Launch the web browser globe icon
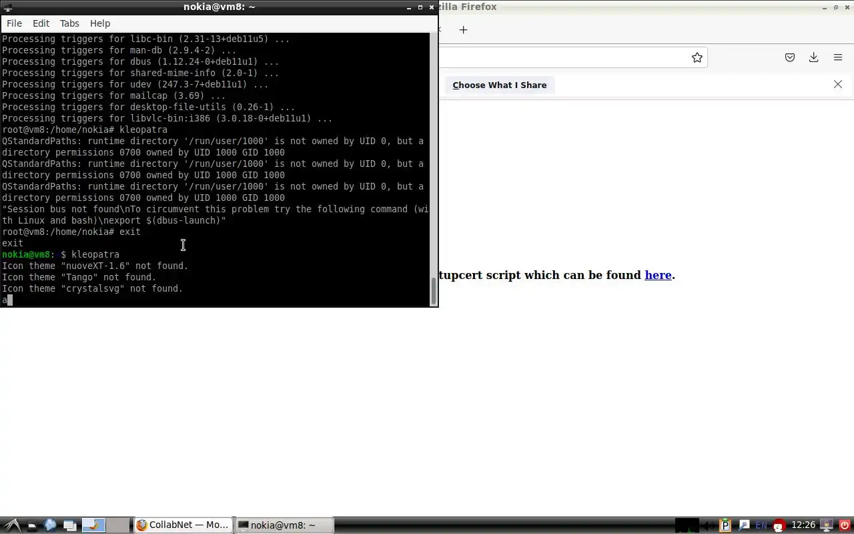Screen dimensions: 854x534 pos(50,525)
